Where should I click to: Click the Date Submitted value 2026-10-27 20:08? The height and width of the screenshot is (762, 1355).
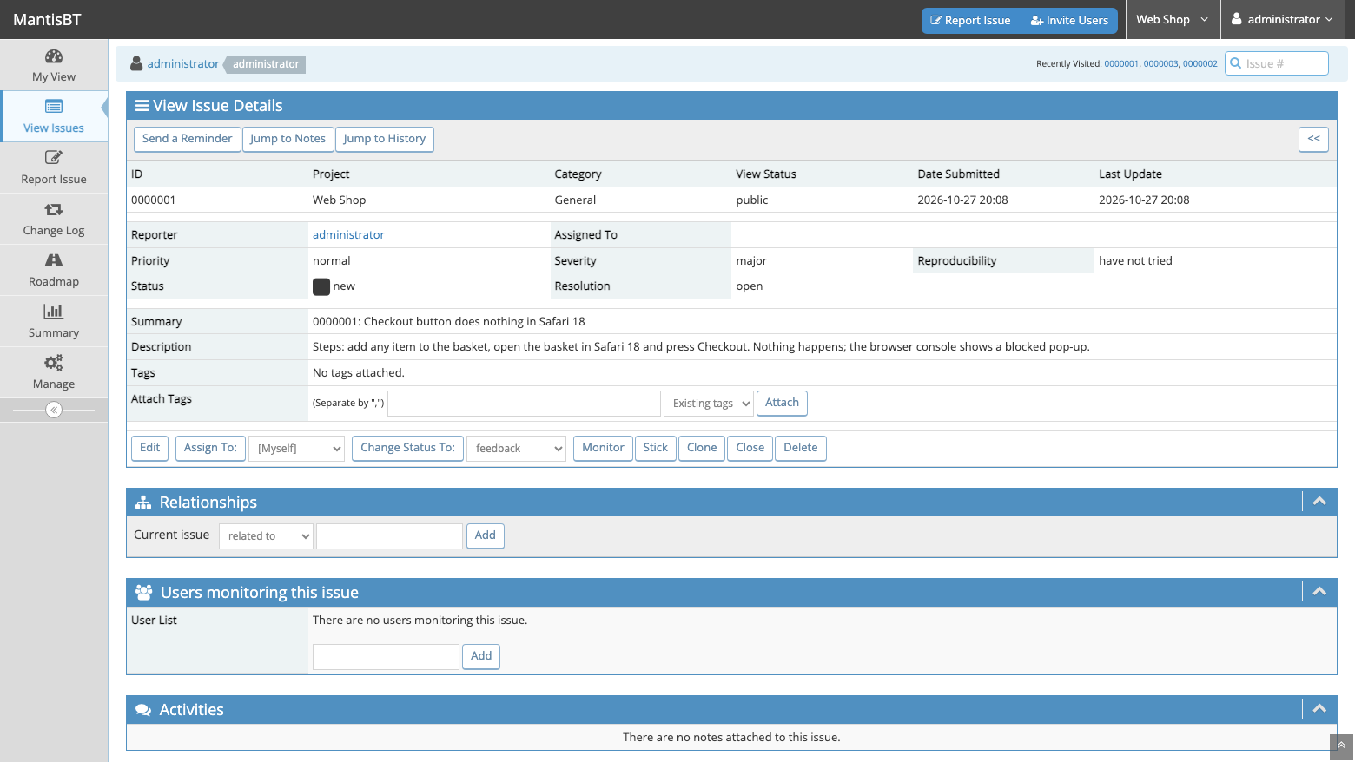(962, 200)
